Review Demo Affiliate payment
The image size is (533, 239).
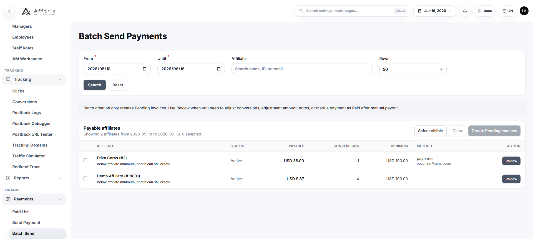511,179
